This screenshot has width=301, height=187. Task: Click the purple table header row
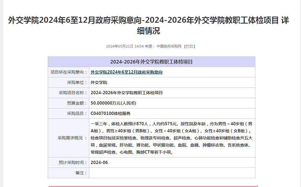151,62
